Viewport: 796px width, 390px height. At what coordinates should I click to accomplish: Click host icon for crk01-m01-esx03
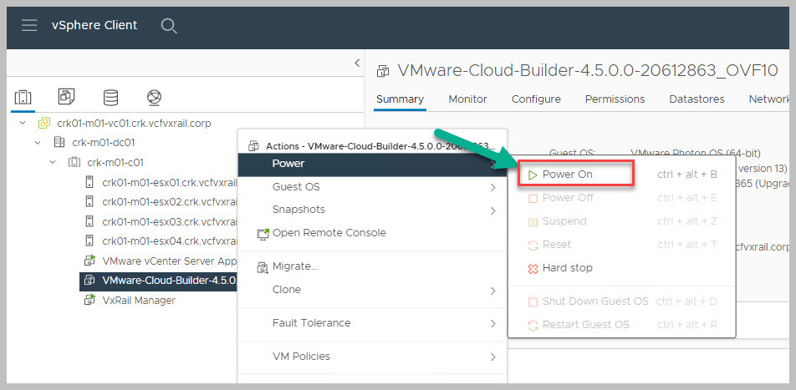89,221
